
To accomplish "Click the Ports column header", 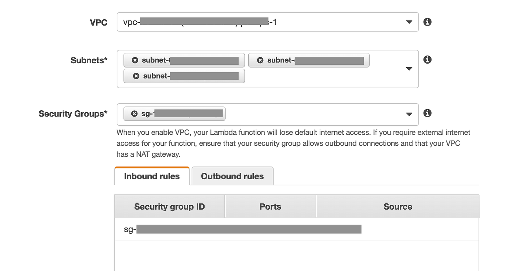I will 270,206.
